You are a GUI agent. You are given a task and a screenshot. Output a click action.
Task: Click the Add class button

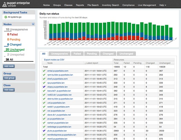9,90
